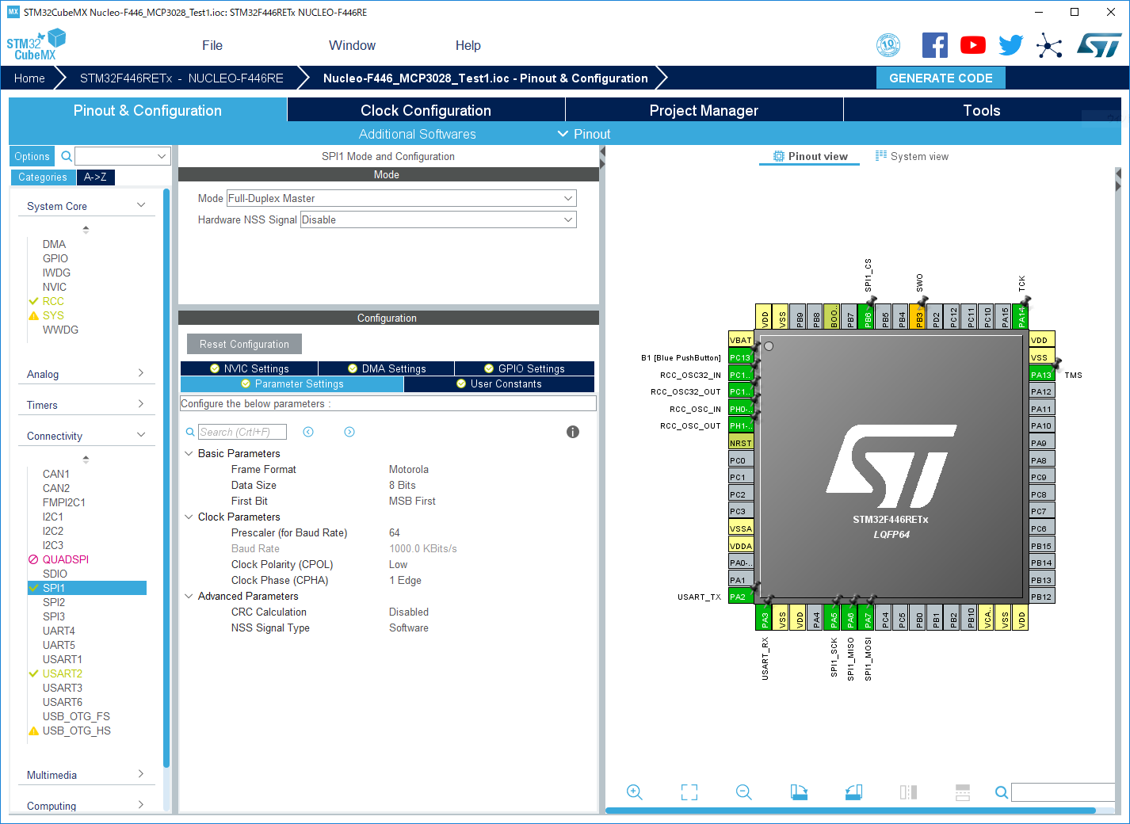The width and height of the screenshot is (1130, 824).
Task: Go to next parameter search result
Action: click(x=349, y=432)
